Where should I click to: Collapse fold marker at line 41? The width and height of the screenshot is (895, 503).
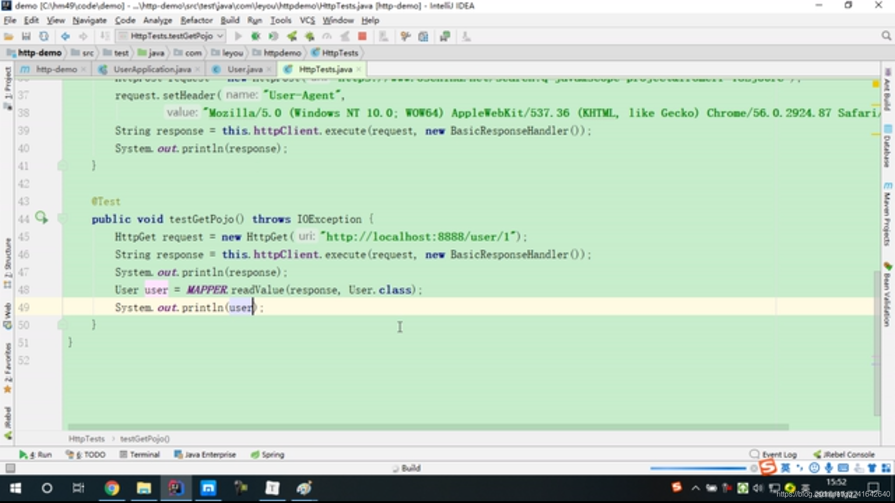(x=62, y=165)
